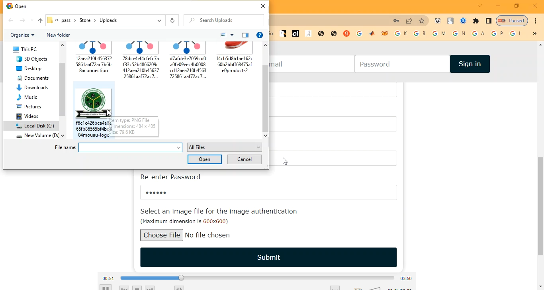Click the Yandex bookmark icon
Image resolution: width=544 pixels, height=290 pixels.
346,34
